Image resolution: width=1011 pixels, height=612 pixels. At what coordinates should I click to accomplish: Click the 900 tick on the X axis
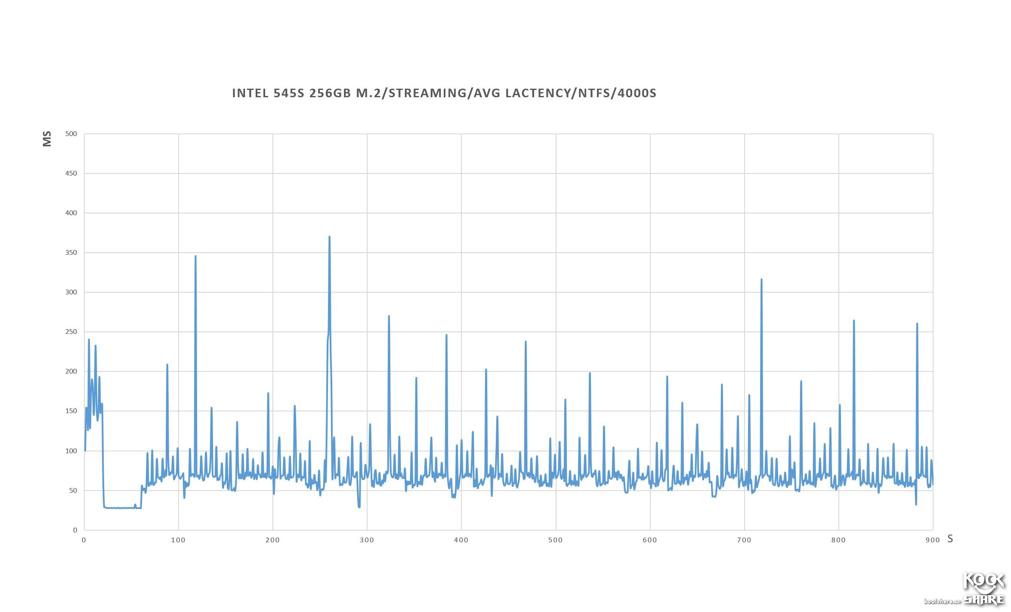point(933,540)
